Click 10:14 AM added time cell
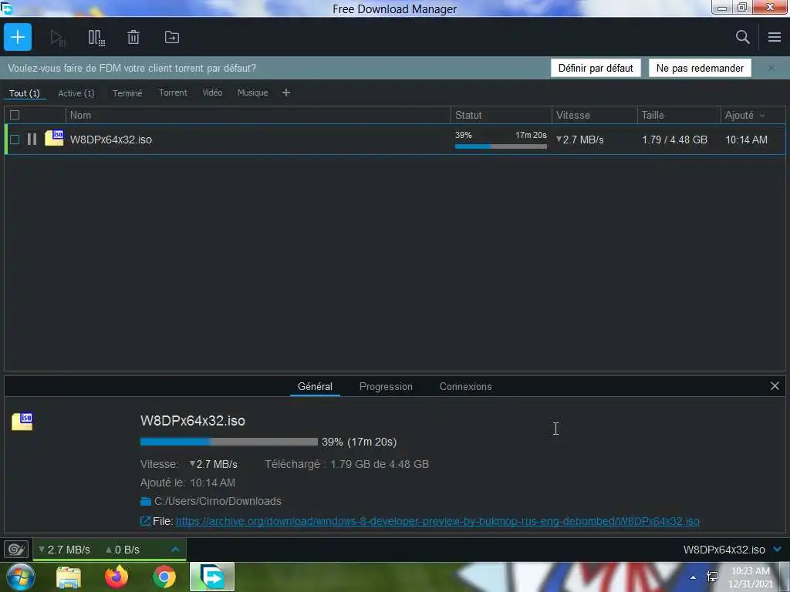This screenshot has width=790, height=592. pyautogui.click(x=746, y=140)
